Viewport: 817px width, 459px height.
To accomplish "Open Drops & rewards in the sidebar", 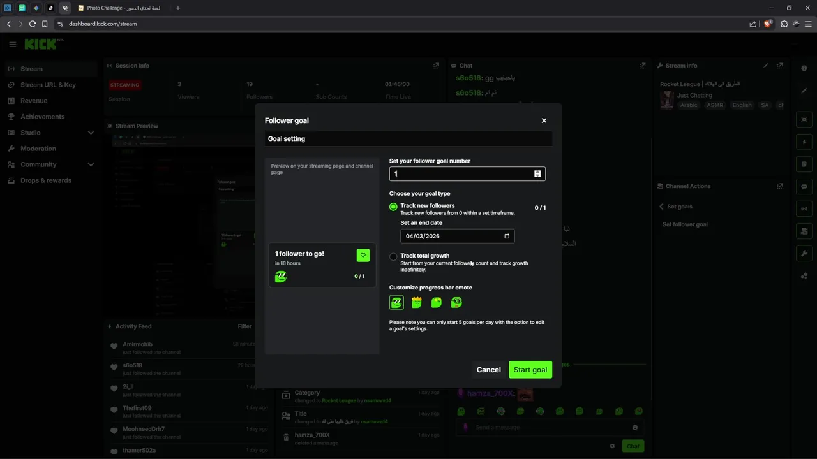I will (51, 180).
